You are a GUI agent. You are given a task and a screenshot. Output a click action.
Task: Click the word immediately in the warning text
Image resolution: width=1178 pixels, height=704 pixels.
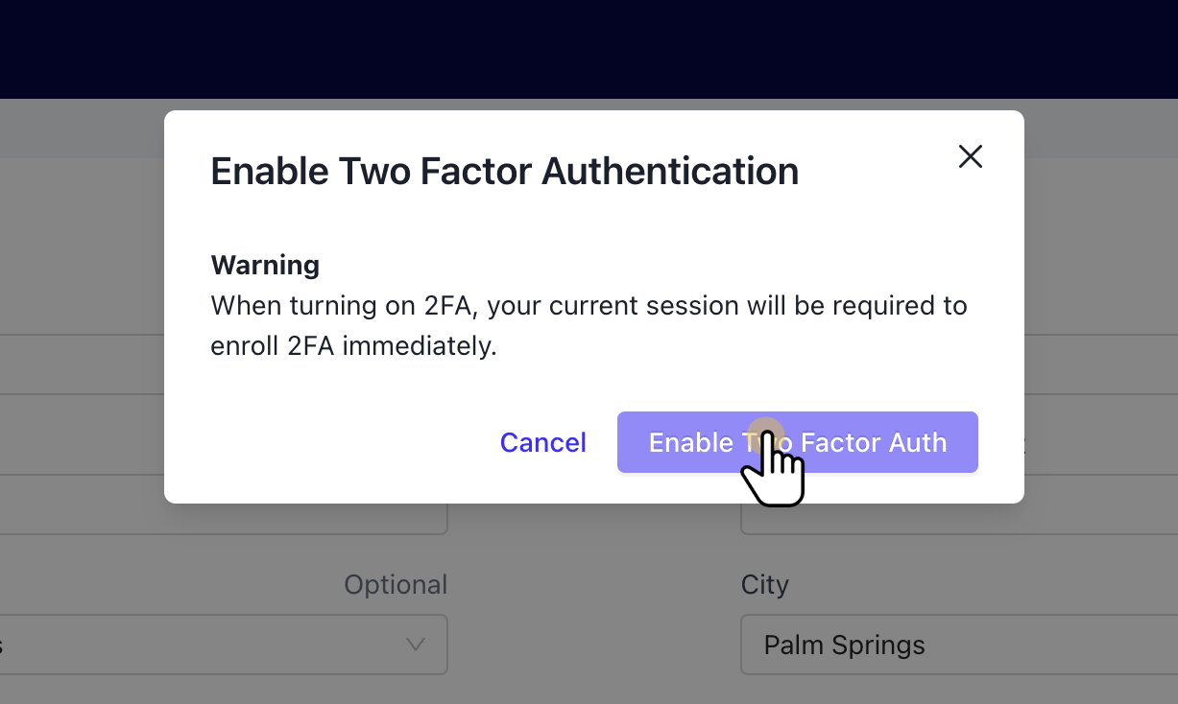click(x=419, y=346)
